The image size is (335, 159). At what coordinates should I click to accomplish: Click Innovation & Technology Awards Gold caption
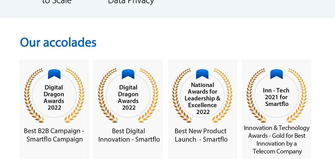[x=277, y=139]
